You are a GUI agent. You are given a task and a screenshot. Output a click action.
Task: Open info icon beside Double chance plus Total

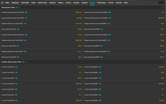tap(23, 62)
